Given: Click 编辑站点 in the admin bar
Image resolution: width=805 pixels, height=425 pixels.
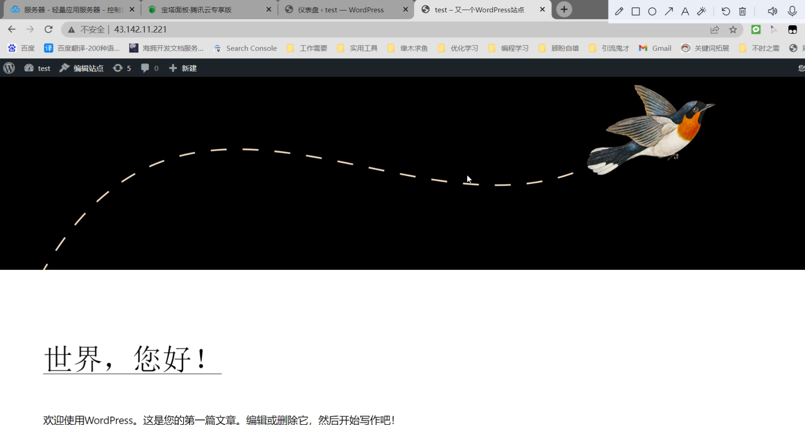Looking at the screenshot, I should coord(81,68).
